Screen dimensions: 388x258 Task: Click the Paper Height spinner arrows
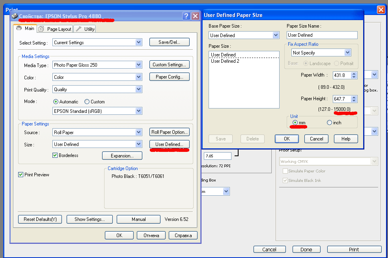click(354, 99)
